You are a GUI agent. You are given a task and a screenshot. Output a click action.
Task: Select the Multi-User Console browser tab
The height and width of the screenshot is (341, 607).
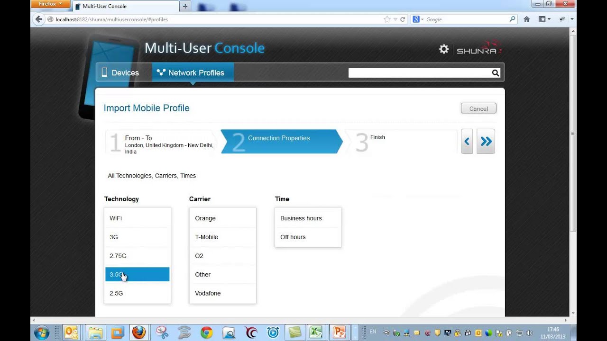[126, 6]
